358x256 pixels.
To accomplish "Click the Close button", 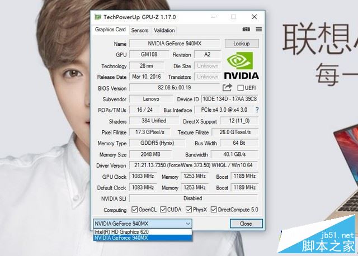I will tap(246, 224).
